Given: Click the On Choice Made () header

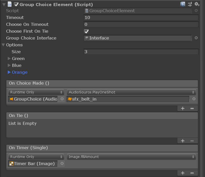Looking at the screenshot, I should [x=102, y=83].
